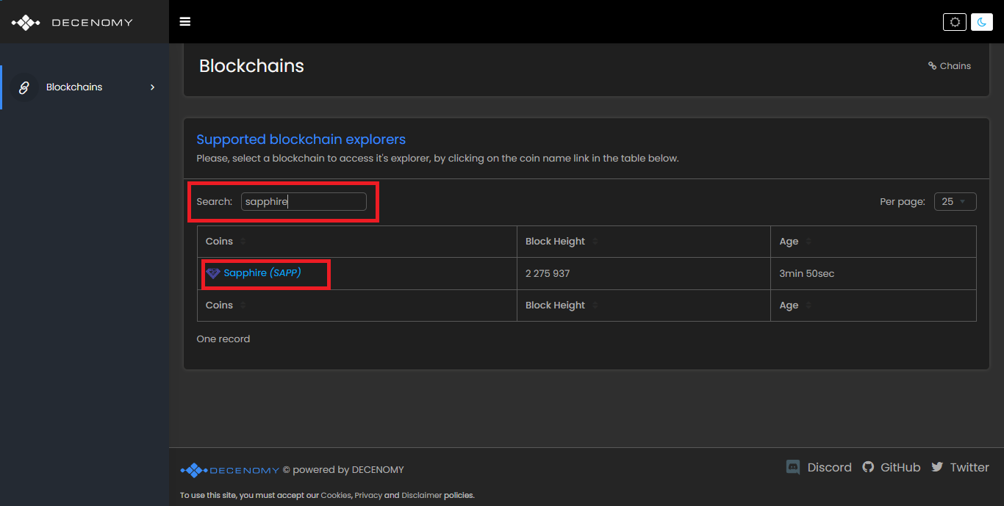The image size is (1004, 506).
Task: Click the Chains breadcrumb link
Action: click(x=950, y=66)
